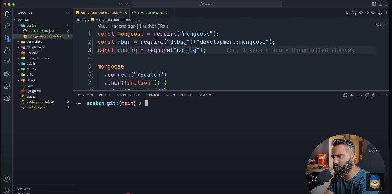392x194 pixels.
Task: Kill the terminal with trash icon
Action: click(x=373, y=95)
